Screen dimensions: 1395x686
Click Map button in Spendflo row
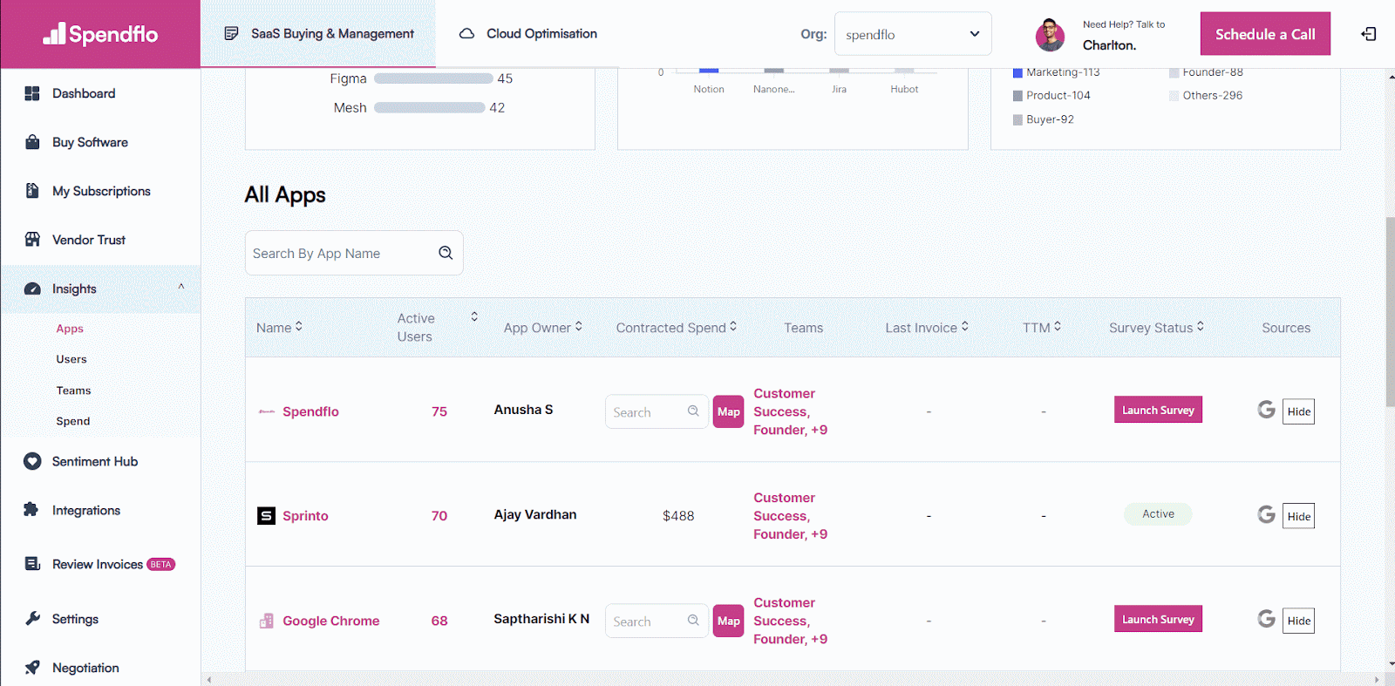coord(728,411)
